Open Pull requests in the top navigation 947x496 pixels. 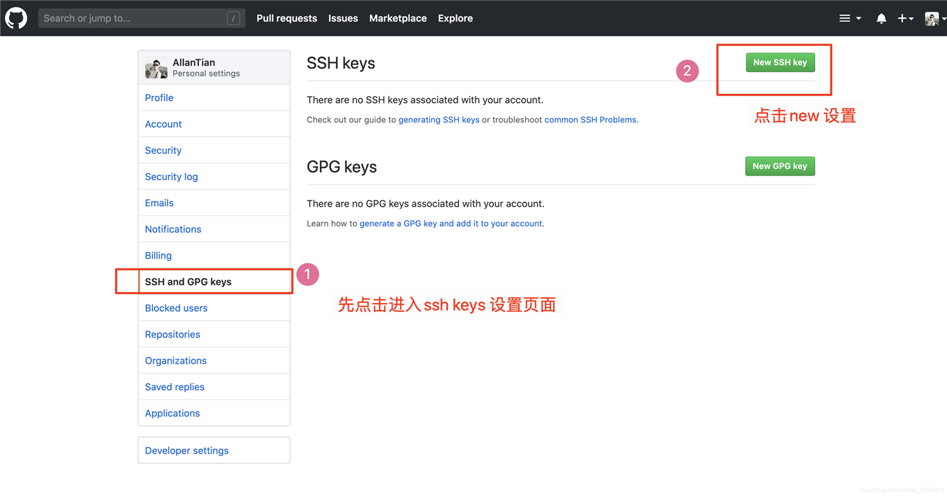pos(287,19)
